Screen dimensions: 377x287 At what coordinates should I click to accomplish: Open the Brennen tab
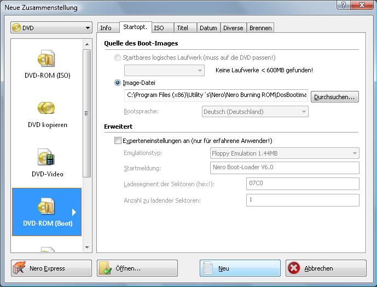260,28
